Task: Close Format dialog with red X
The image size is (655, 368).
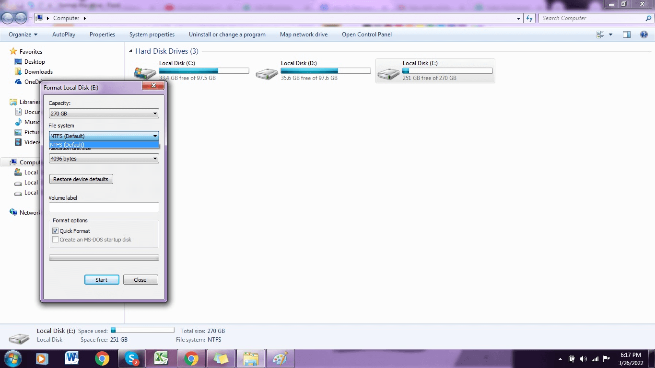Action: click(x=153, y=85)
